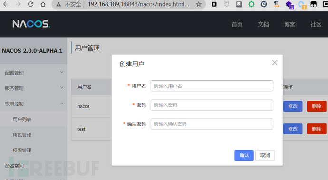Click the NACOS 2.0.0-ALPHA.1 version label

click(x=32, y=51)
